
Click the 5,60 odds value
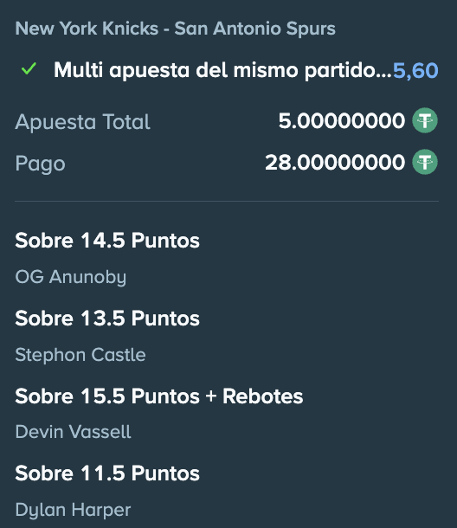pyautogui.click(x=415, y=70)
